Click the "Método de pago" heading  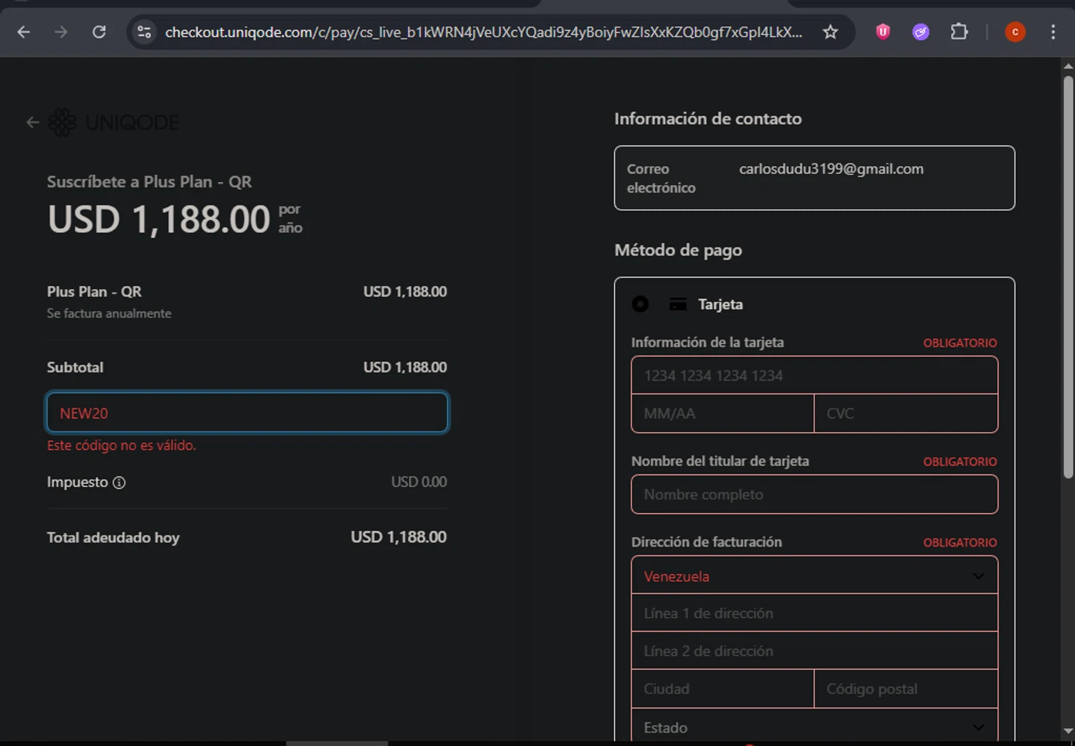(x=678, y=250)
